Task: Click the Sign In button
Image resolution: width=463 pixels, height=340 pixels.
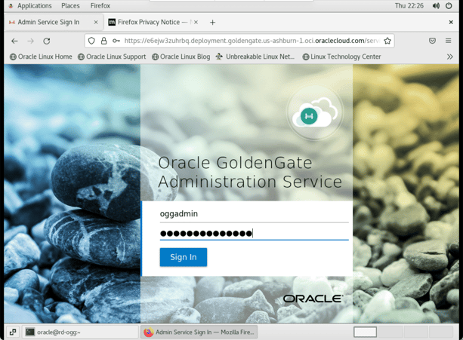Action: coord(183,257)
